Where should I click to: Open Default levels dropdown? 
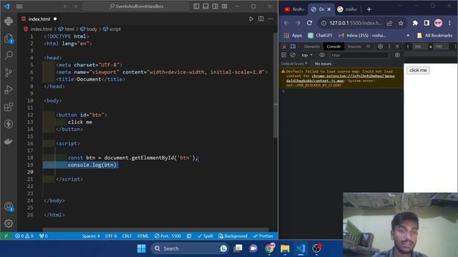click(x=294, y=64)
